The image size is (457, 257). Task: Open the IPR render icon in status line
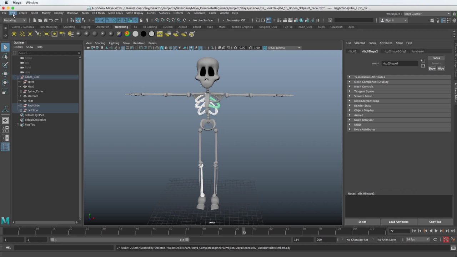pyautogui.click(x=290, y=20)
